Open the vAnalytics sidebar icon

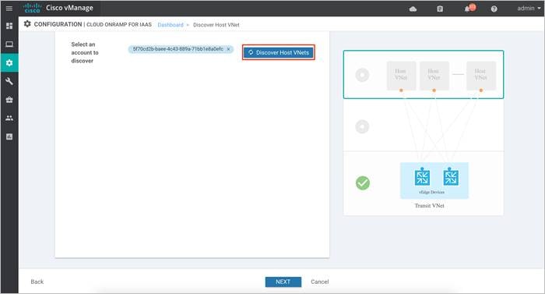9,136
